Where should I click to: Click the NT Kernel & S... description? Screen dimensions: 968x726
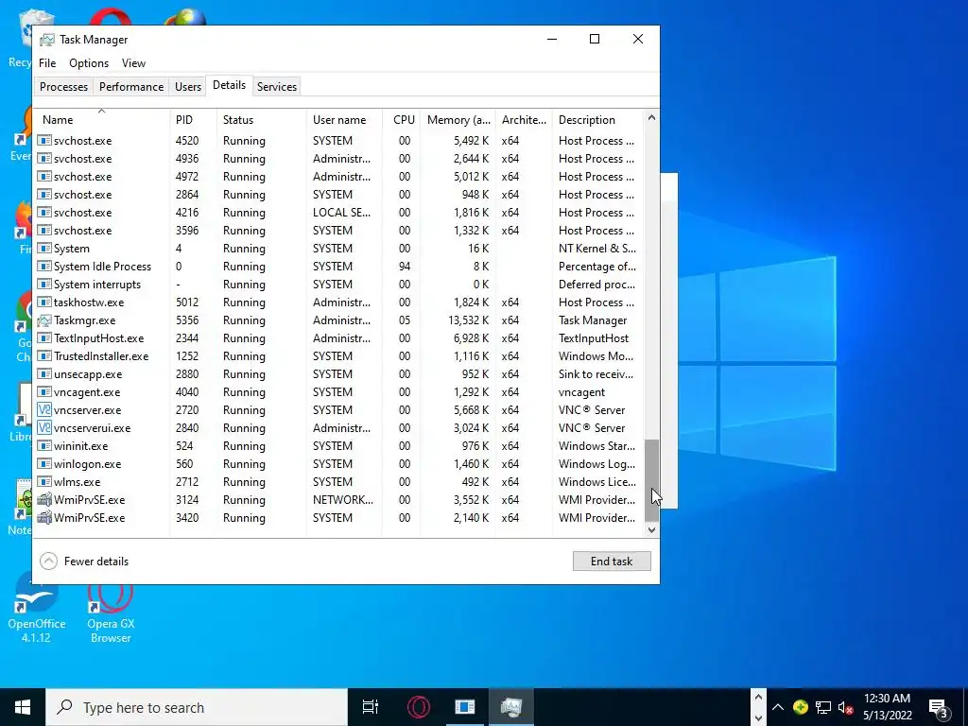pos(597,249)
